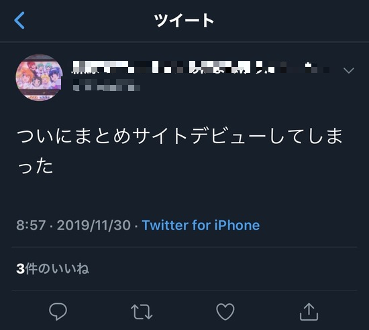This screenshot has width=369, height=330.
Task: Tap the back arrow icon
Action: tap(19, 21)
